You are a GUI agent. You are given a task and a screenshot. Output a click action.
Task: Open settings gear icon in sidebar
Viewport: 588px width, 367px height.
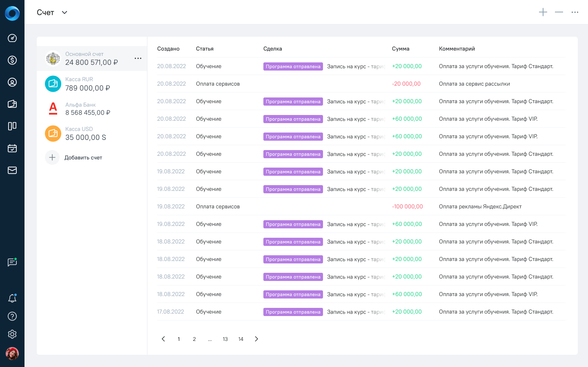[x=12, y=334]
